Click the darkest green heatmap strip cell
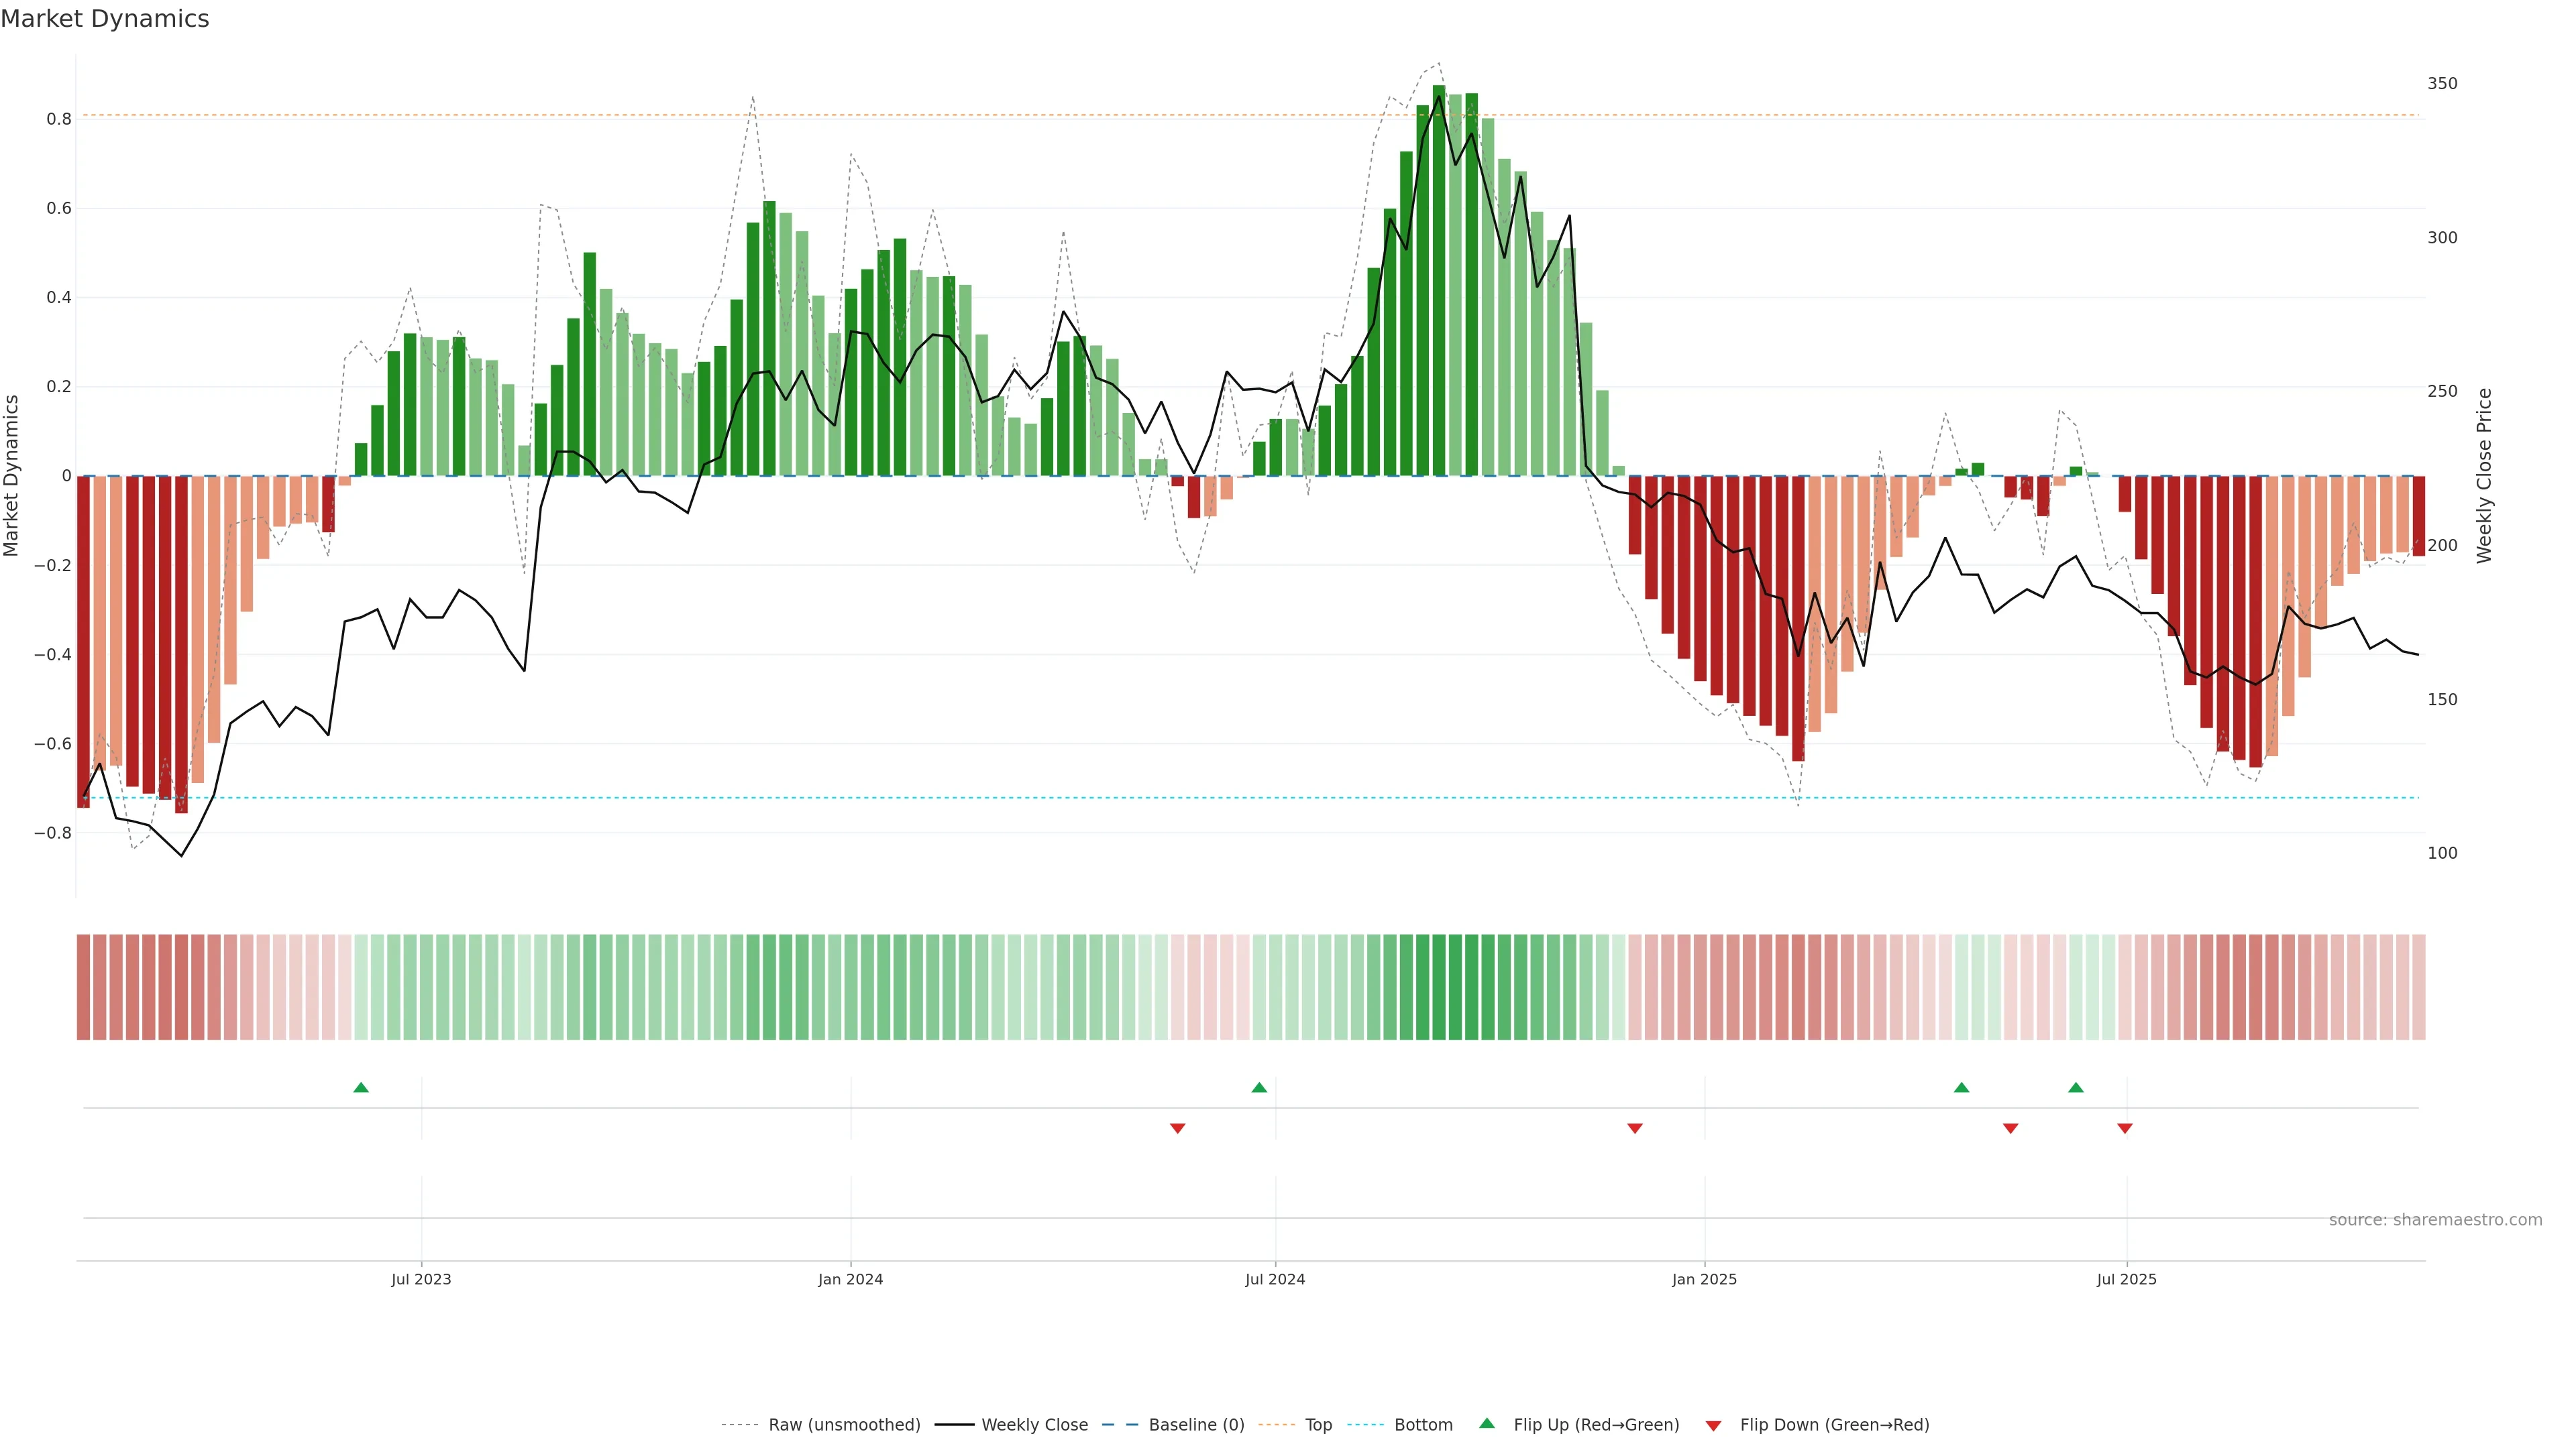 (1439, 986)
